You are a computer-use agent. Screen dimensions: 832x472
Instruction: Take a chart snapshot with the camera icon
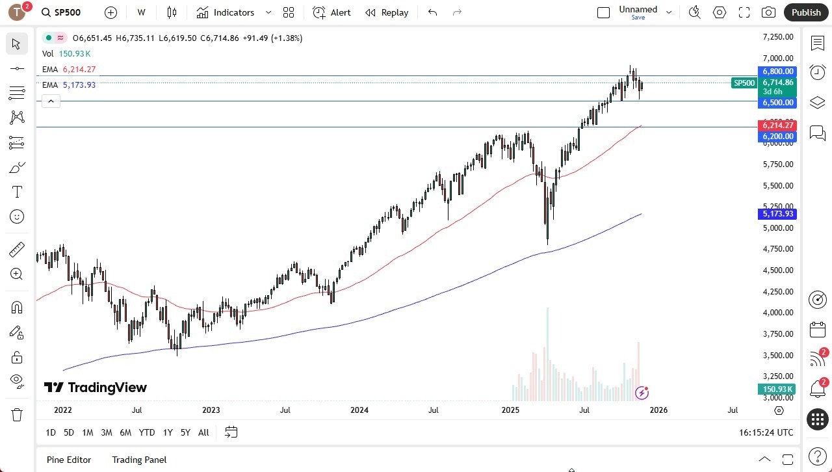(x=768, y=12)
